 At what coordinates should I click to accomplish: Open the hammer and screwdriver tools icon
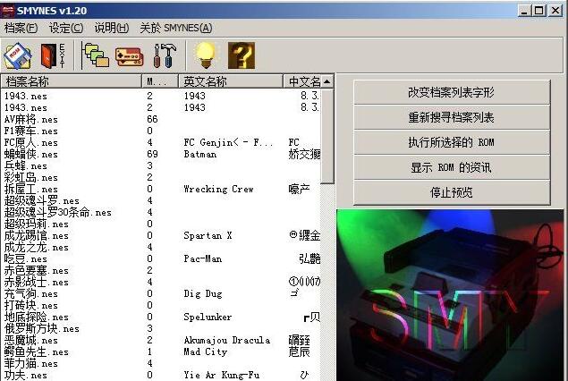click(x=165, y=55)
